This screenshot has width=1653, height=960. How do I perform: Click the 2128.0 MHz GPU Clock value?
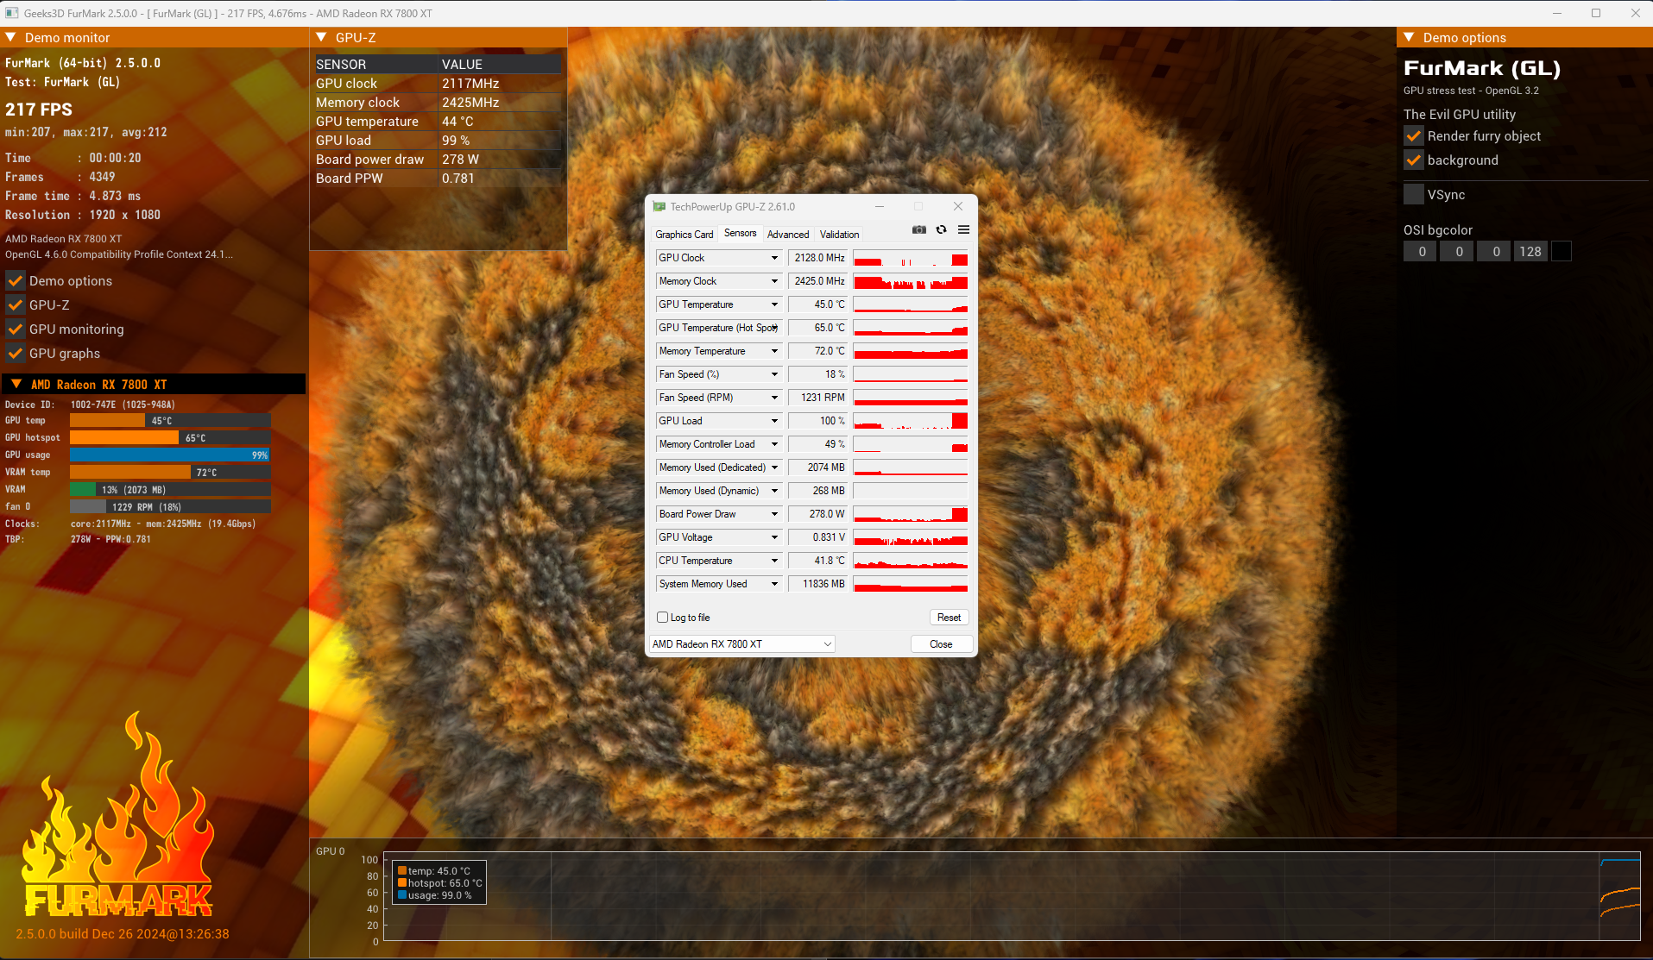pos(818,258)
